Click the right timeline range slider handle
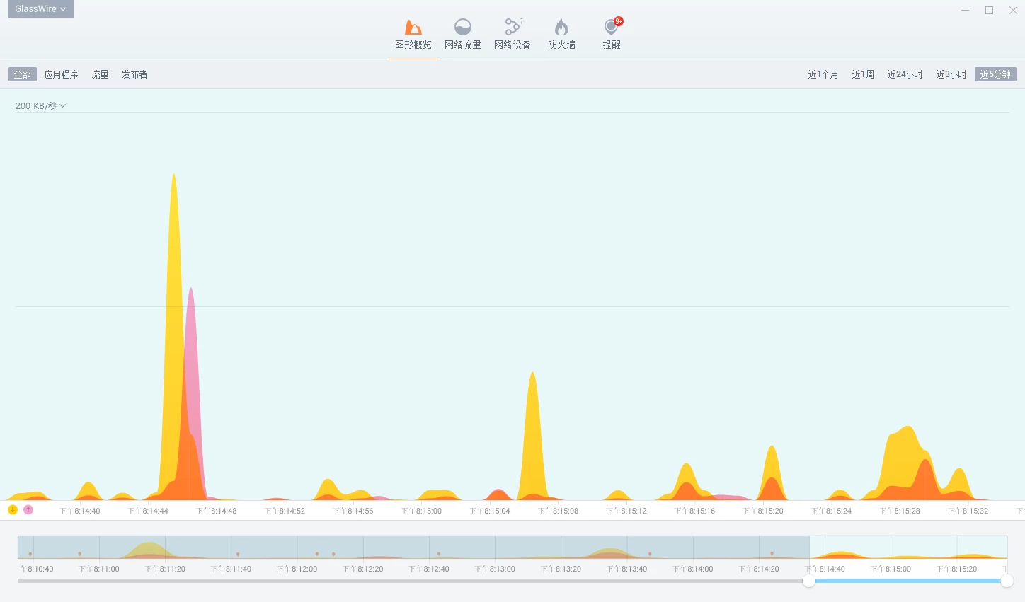Viewport: 1025px width, 602px height. (x=1007, y=581)
